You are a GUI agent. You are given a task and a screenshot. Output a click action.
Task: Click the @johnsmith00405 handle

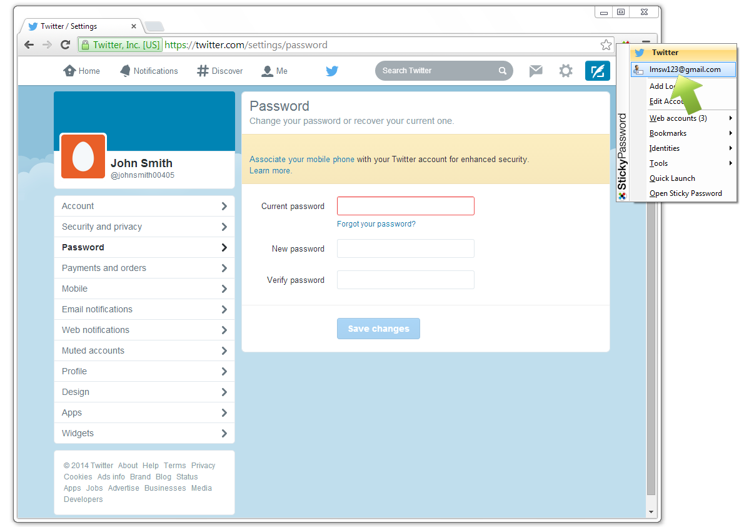(143, 175)
